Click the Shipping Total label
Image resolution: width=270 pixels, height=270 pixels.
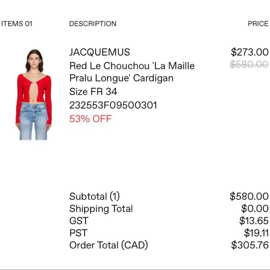[x=101, y=209]
